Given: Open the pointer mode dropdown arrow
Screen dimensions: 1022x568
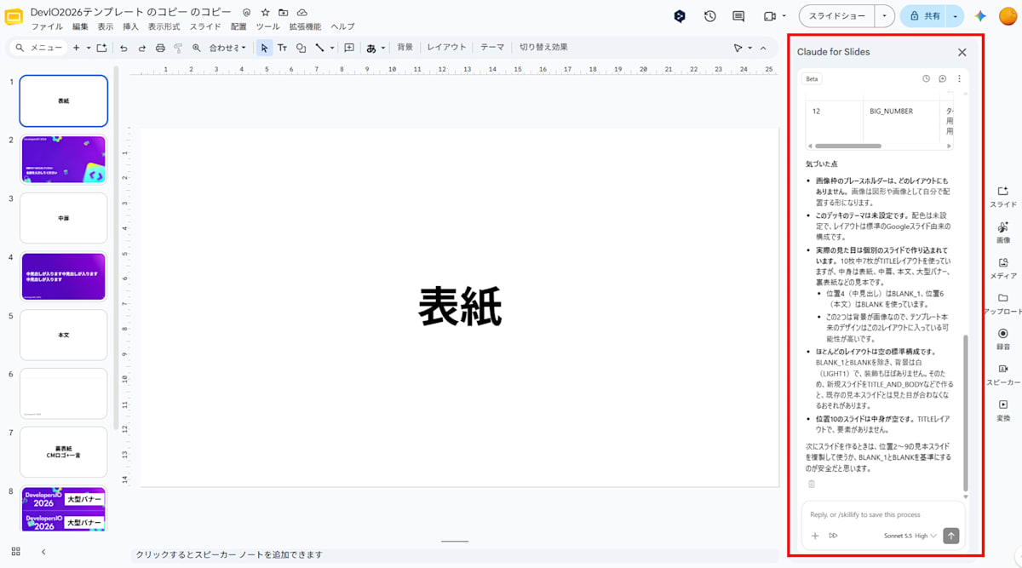Looking at the screenshot, I should pos(749,48).
